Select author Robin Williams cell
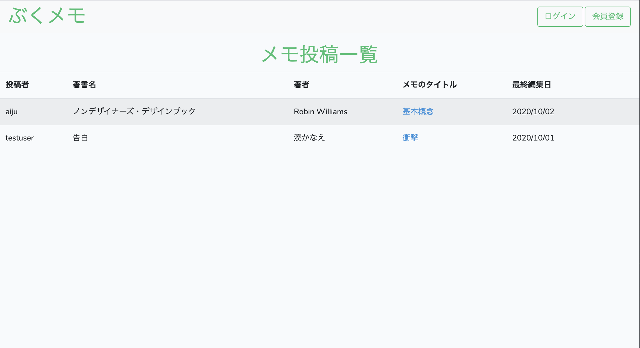 coord(321,112)
